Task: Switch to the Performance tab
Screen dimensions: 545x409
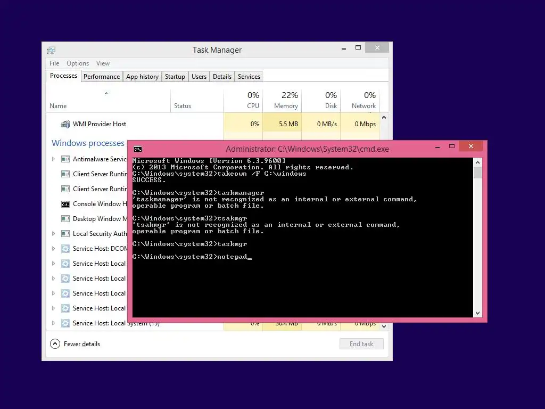Action: [102, 77]
